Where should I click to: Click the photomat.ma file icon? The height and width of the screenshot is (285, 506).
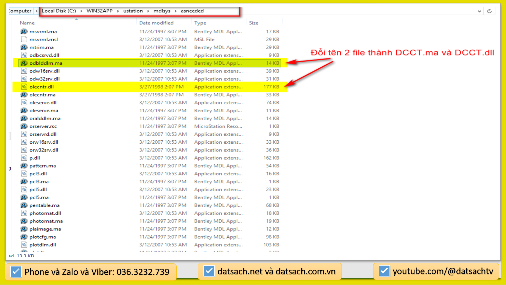pos(24,221)
